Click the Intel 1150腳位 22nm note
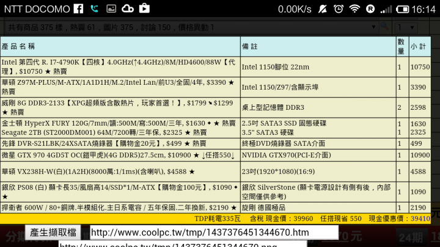The height and width of the screenshot is (247, 440). [x=276, y=67]
